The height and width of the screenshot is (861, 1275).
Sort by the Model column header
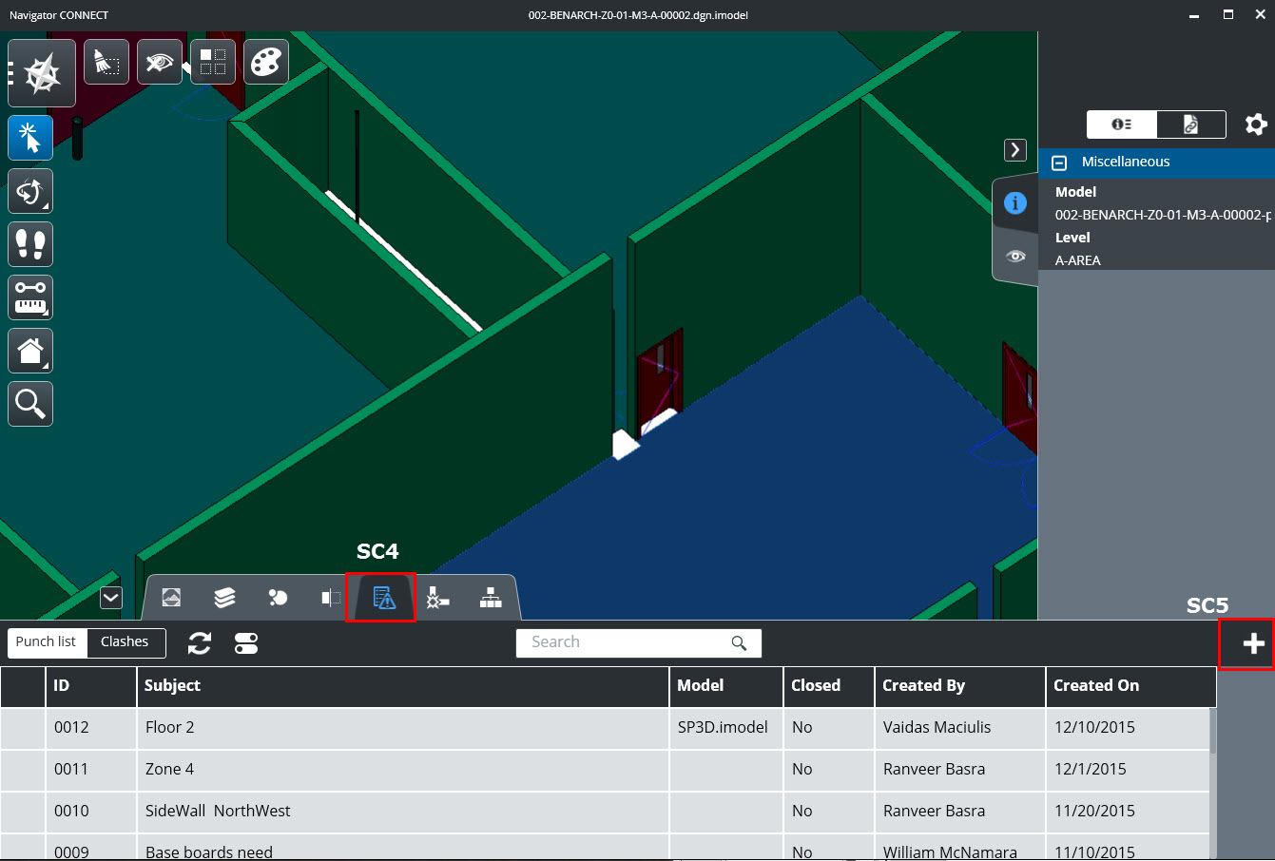[726, 686]
